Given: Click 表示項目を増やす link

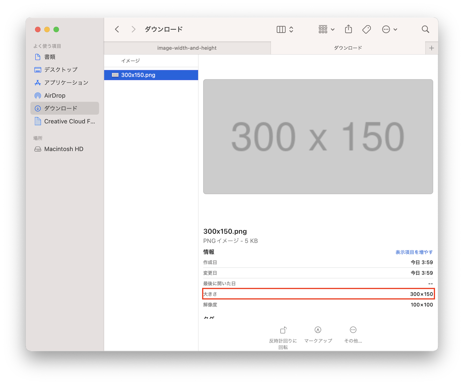Looking at the screenshot, I should (x=414, y=252).
